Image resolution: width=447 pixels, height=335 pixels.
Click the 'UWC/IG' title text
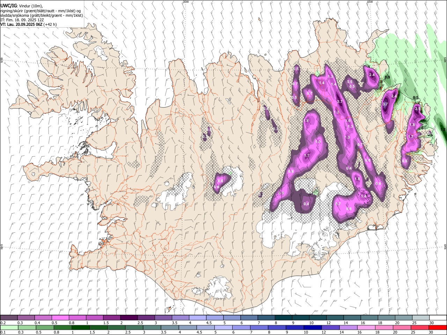9,6
